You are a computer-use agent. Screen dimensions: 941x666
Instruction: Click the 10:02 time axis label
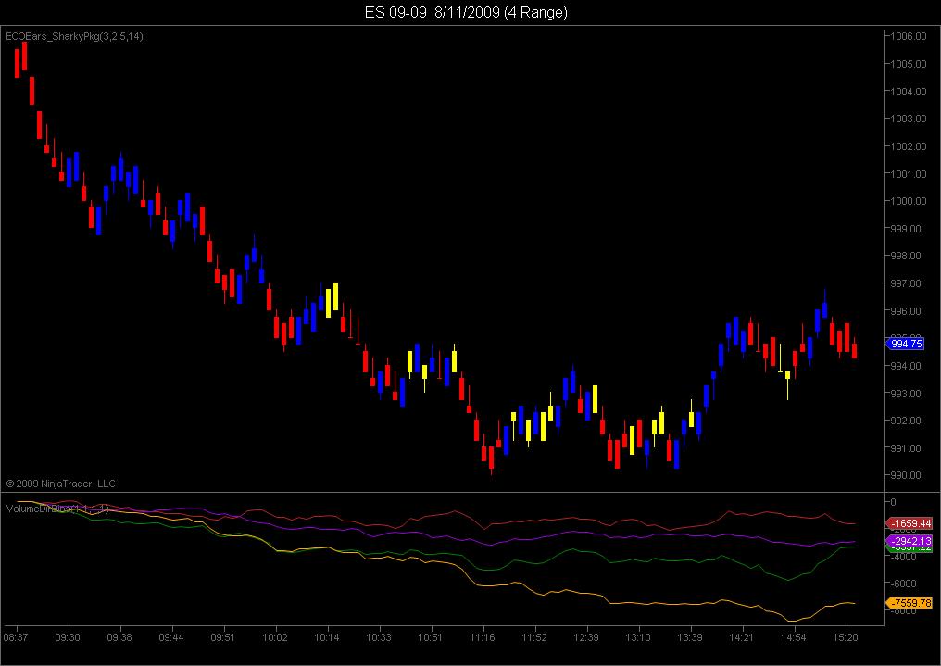pyautogui.click(x=275, y=637)
